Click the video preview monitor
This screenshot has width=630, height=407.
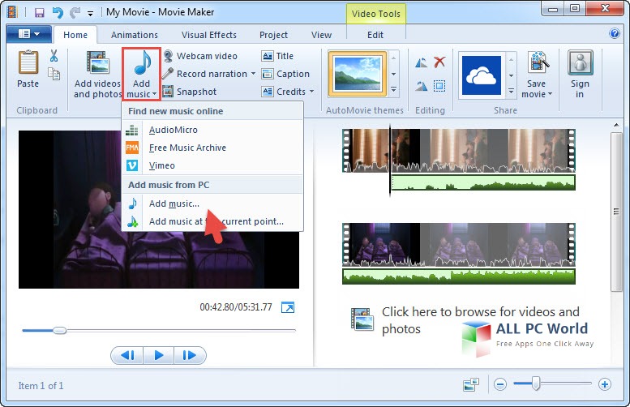(159, 209)
